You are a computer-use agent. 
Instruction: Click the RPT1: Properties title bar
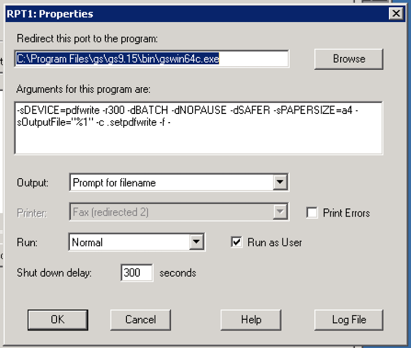tap(154, 14)
